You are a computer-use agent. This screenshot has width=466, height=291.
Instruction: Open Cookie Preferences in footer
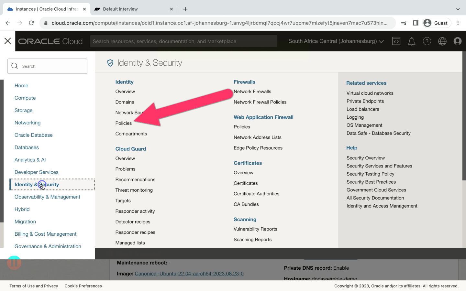(x=83, y=286)
